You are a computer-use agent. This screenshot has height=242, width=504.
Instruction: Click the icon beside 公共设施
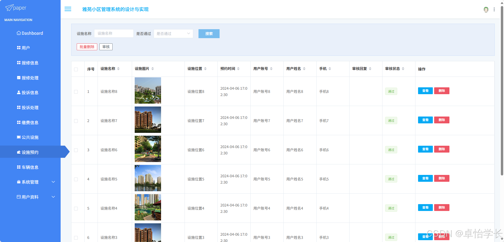click(19, 137)
